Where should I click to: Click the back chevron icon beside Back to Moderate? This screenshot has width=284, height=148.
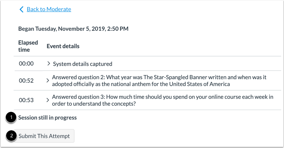pos(22,9)
